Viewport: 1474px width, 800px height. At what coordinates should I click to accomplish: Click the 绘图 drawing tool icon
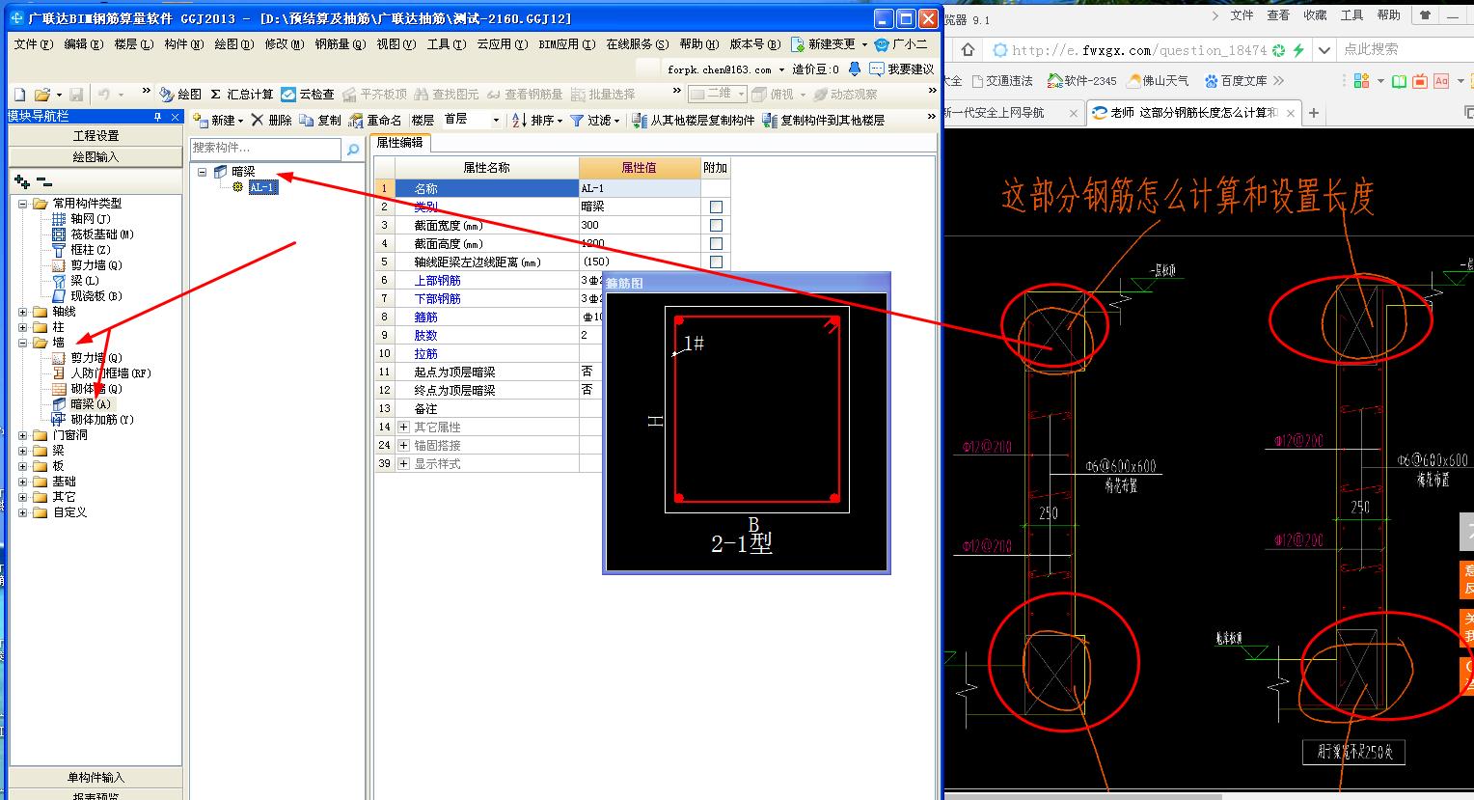click(x=167, y=94)
